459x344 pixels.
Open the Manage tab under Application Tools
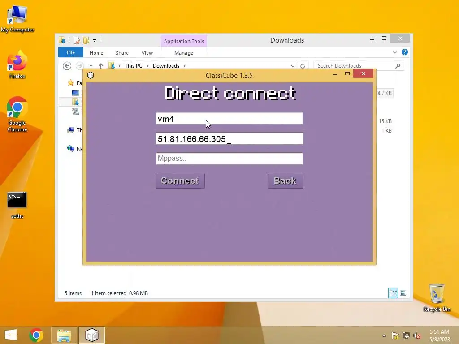183,53
